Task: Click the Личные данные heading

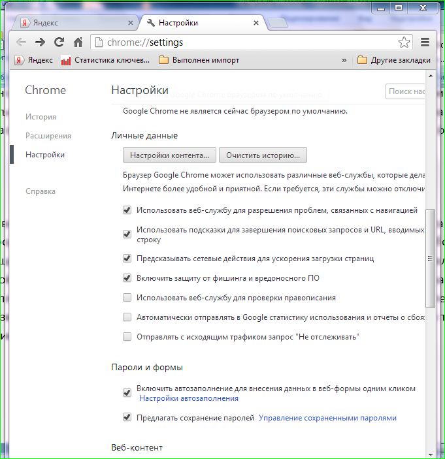Action: (x=144, y=136)
